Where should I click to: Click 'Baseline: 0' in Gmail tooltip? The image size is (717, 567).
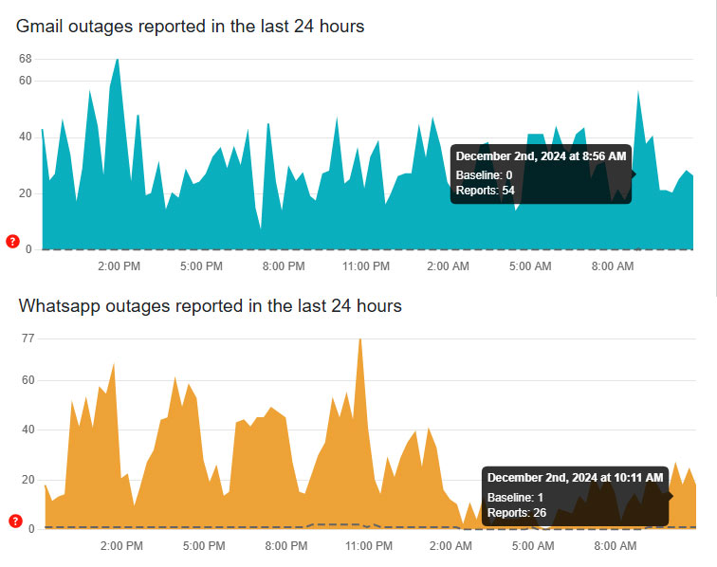pos(484,175)
